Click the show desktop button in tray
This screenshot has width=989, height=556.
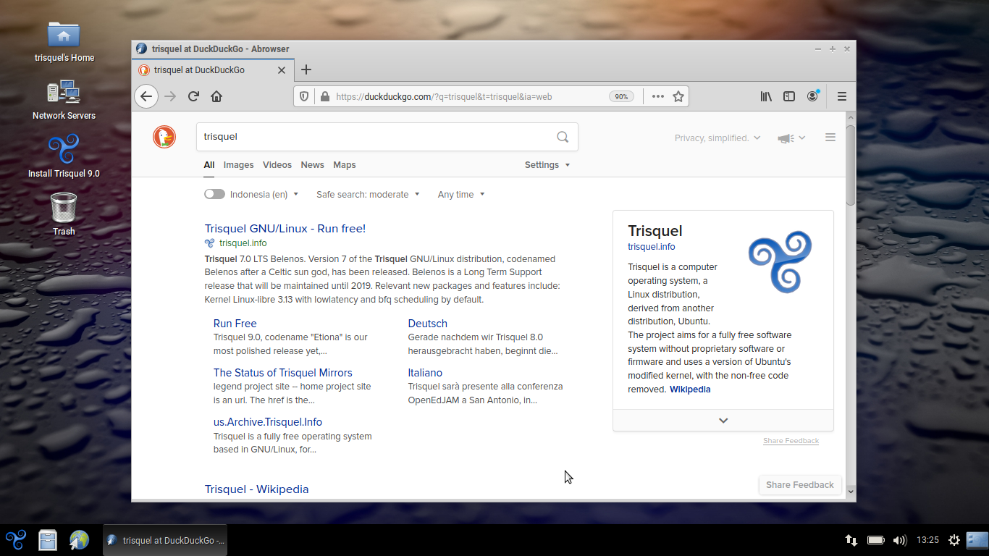pyautogui.click(x=977, y=540)
